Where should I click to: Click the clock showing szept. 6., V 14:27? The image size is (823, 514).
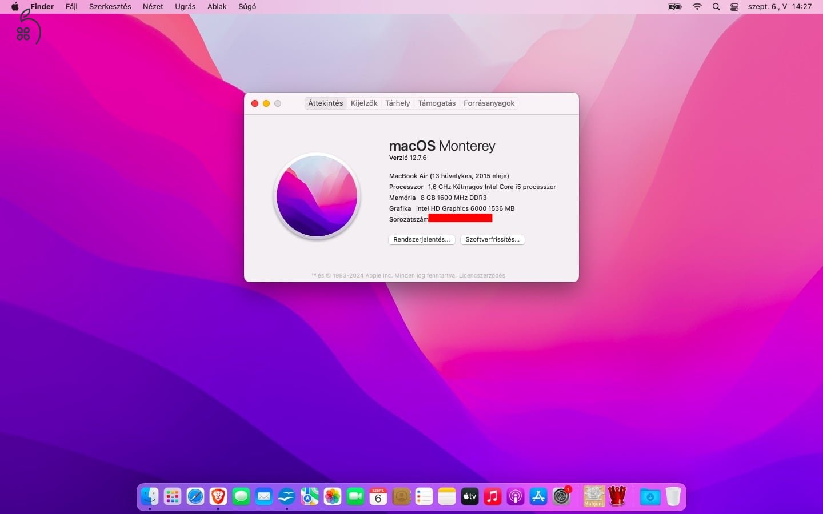780,7
